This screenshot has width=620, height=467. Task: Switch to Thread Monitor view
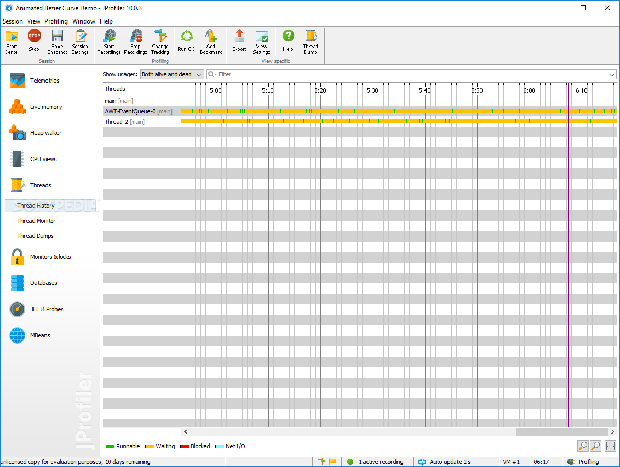tap(37, 221)
